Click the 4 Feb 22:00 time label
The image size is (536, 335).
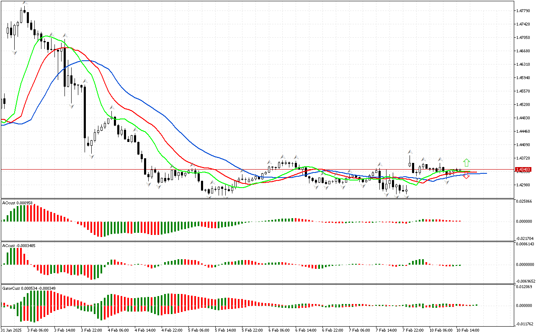[171, 330]
